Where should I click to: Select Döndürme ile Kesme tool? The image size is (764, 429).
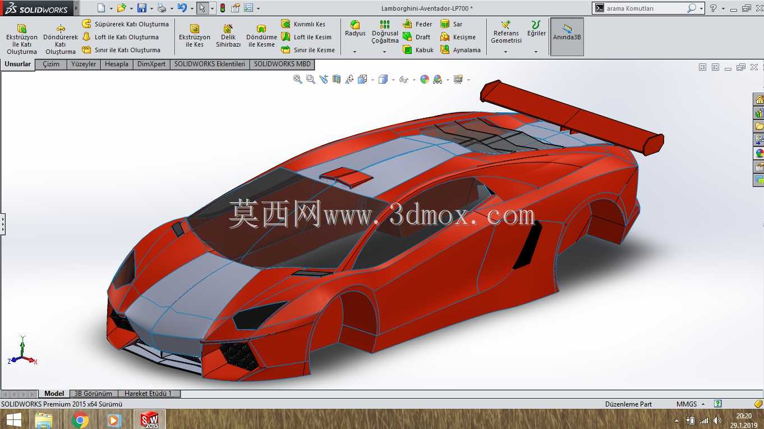click(x=261, y=35)
